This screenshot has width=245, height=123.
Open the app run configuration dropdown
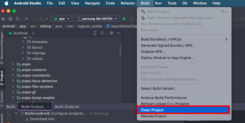[x=61, y=19]
